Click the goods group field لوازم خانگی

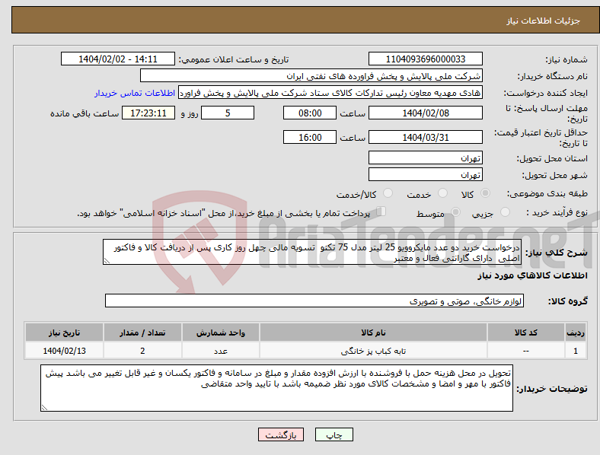(x=314, y=301)
